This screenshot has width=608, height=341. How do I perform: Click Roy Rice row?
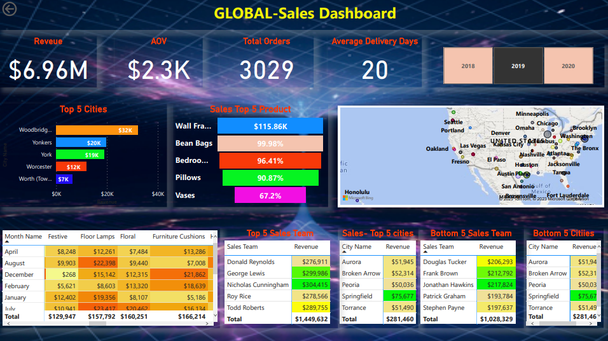point(277,296)
